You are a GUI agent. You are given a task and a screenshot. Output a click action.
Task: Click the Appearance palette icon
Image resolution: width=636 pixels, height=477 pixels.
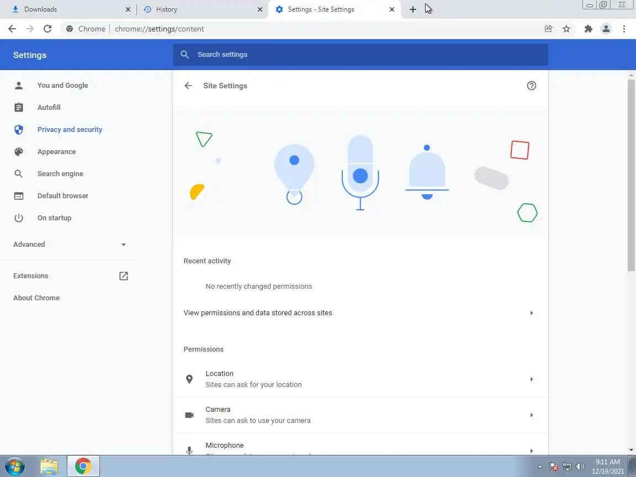(x=19, y=152)
